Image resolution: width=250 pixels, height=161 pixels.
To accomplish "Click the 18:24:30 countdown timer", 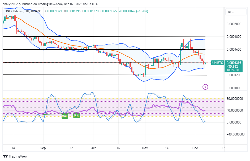I will pos(233,70).
